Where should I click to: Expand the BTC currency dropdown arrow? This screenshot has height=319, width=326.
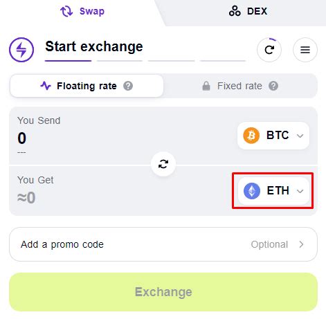coord(300,136)
